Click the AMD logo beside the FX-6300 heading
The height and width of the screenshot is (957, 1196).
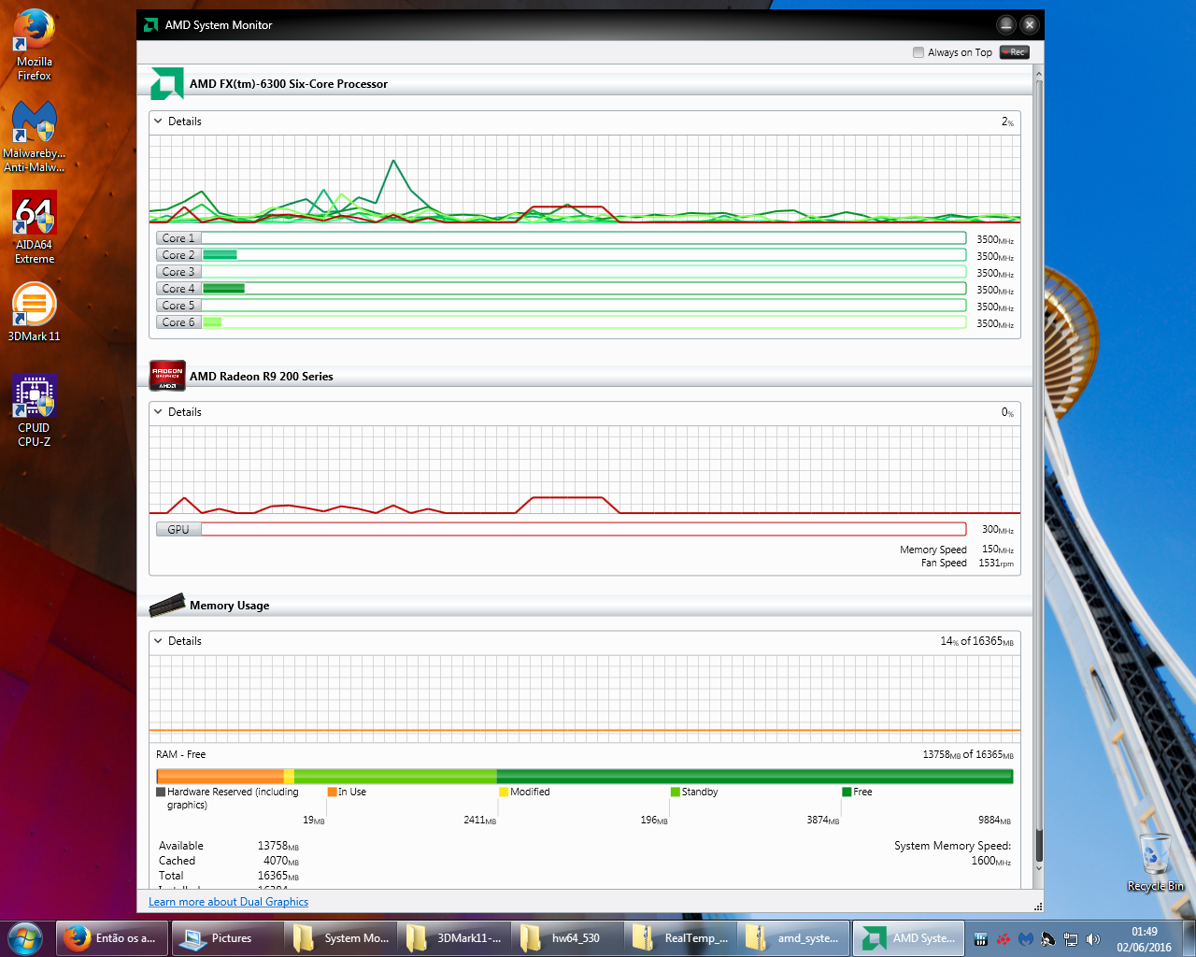166,83
